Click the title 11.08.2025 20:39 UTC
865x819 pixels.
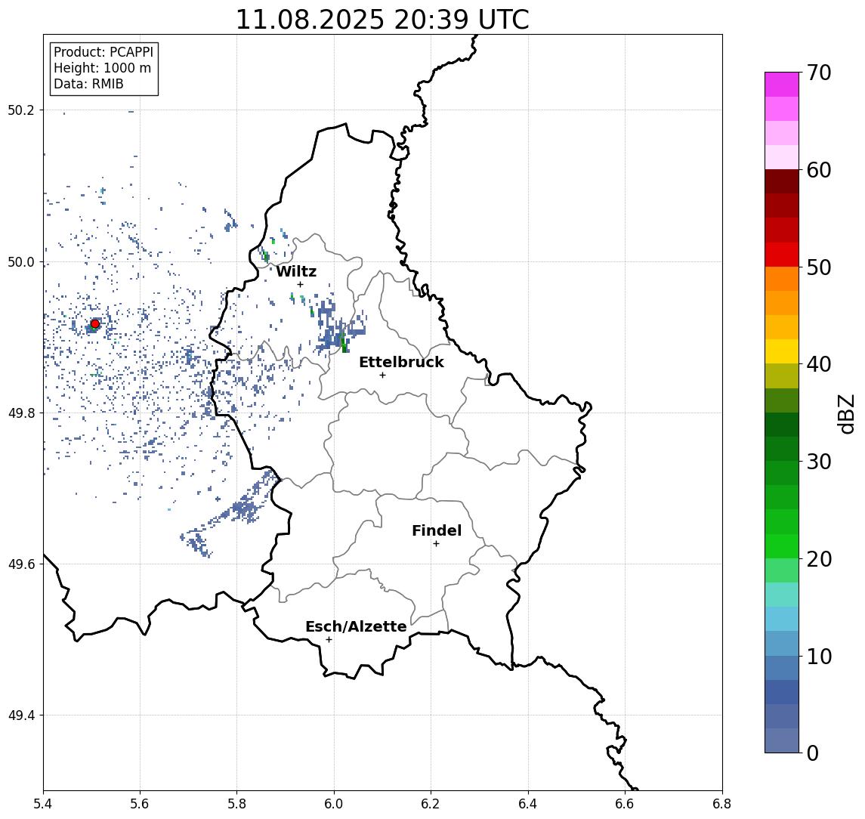(382, 20)
